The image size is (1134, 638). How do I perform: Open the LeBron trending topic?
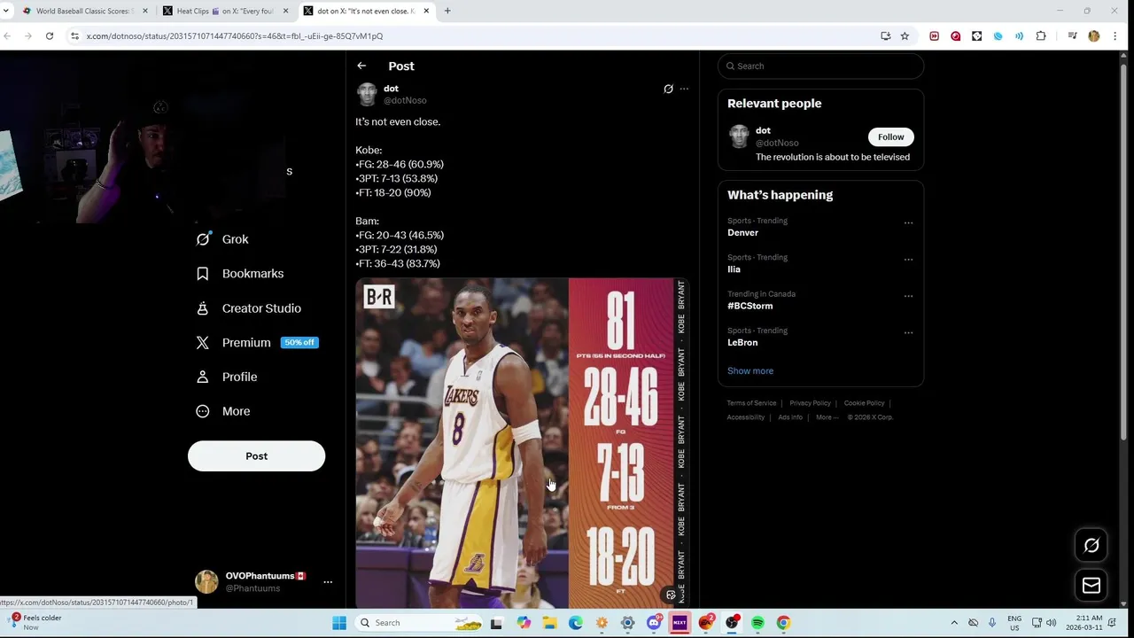742,342
